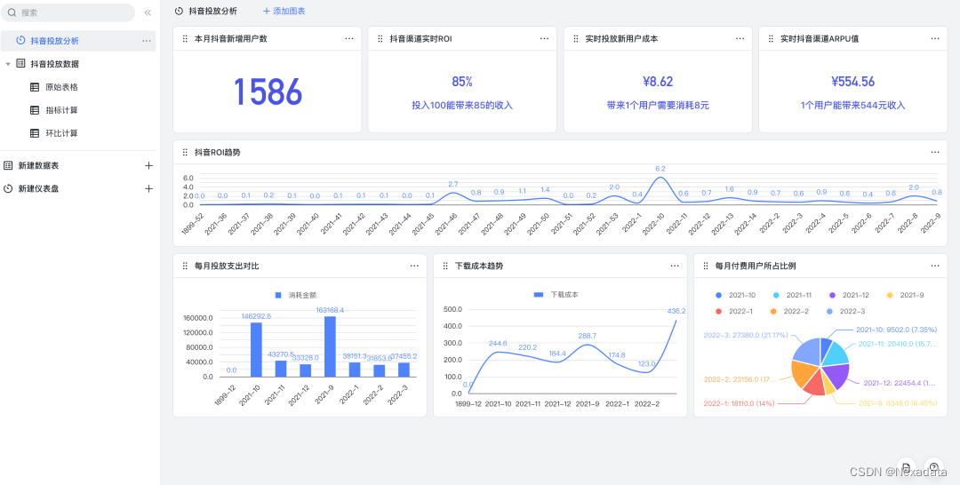Toggle 2021-9 legend entry in pie chart
This screenshot has width=960, height=485.
(x=905, y=295)
